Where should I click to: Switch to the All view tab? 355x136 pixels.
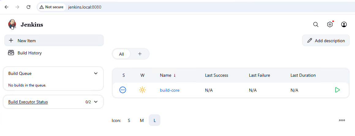(x=121, y=54)
